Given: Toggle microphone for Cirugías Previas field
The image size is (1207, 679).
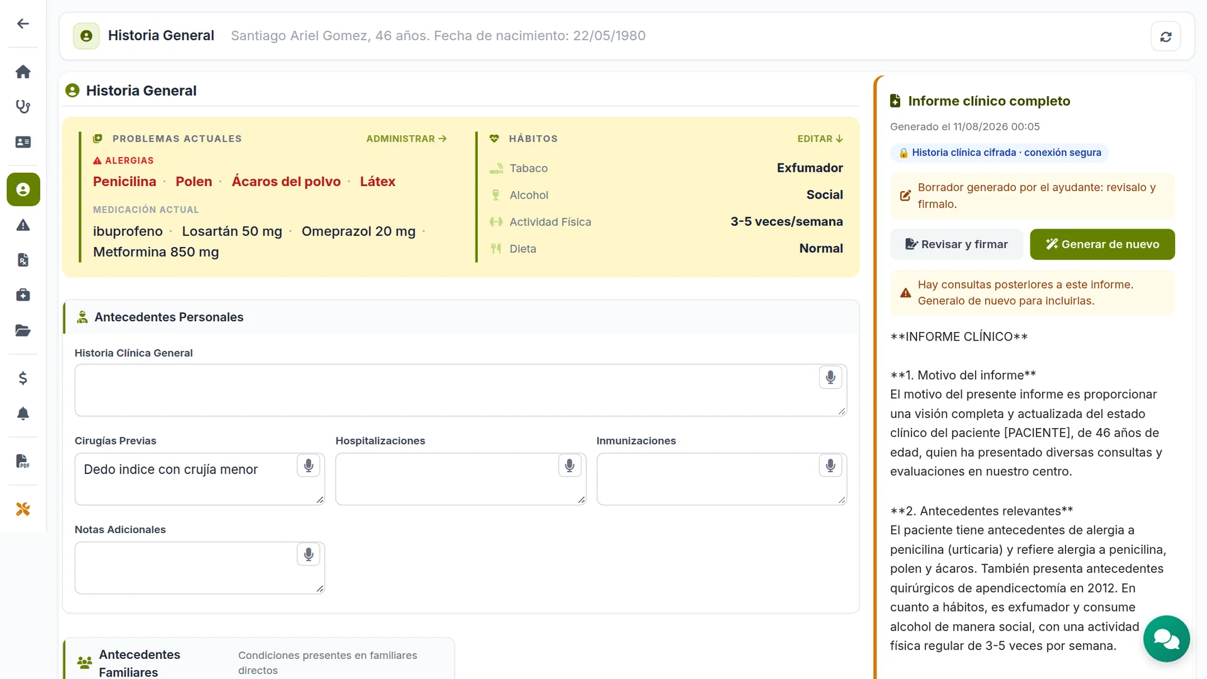Looking at the screenshot, I should coord(309,466).
